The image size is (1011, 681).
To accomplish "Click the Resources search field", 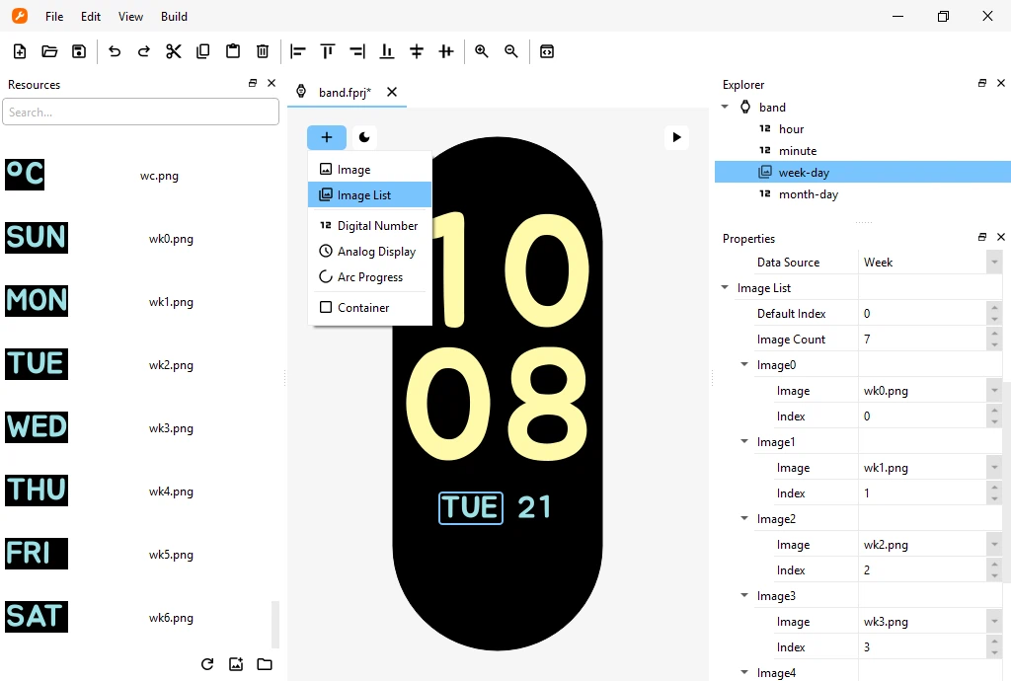I will (x=140, y=111).
